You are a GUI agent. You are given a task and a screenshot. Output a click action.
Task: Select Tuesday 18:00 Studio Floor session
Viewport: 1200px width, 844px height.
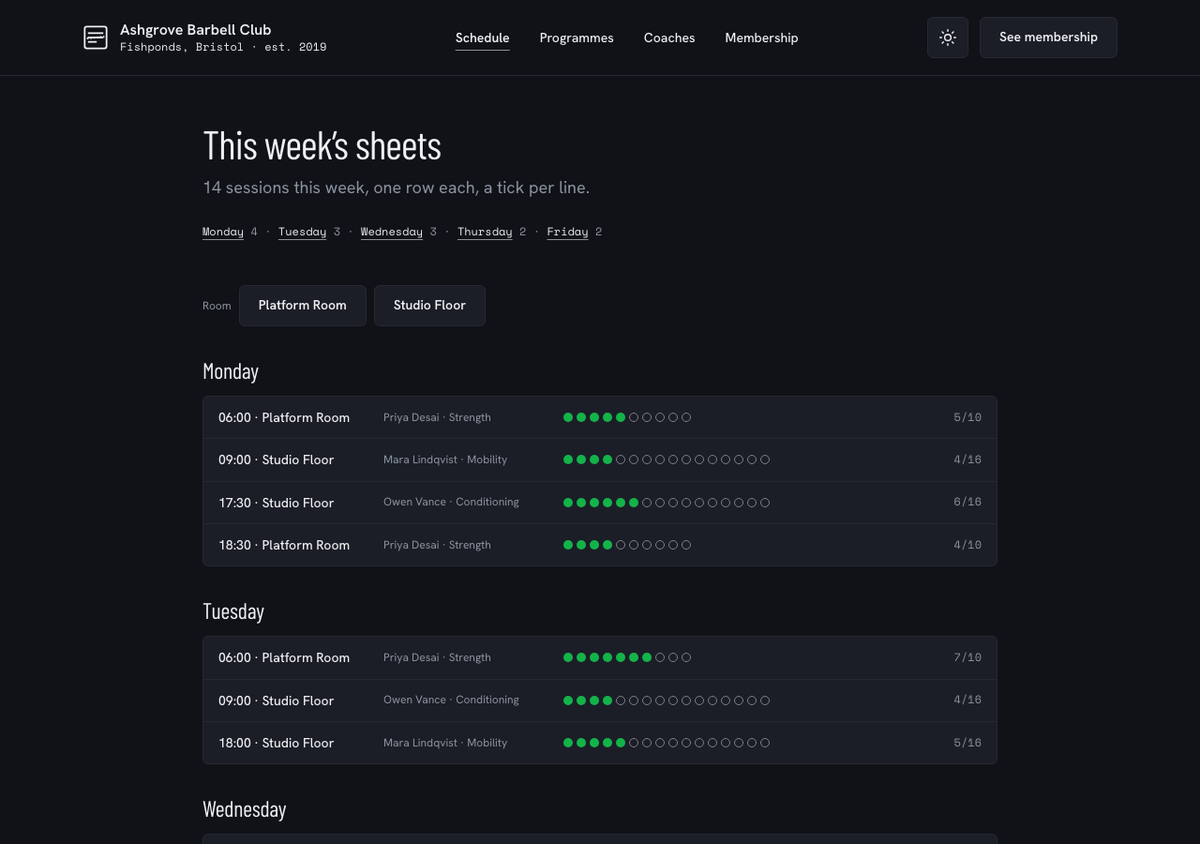600,743
